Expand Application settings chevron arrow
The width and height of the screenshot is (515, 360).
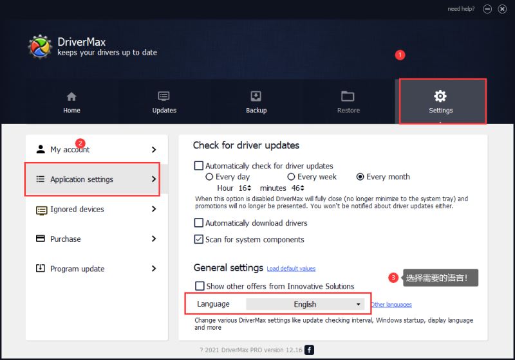(x=154, y=179)
